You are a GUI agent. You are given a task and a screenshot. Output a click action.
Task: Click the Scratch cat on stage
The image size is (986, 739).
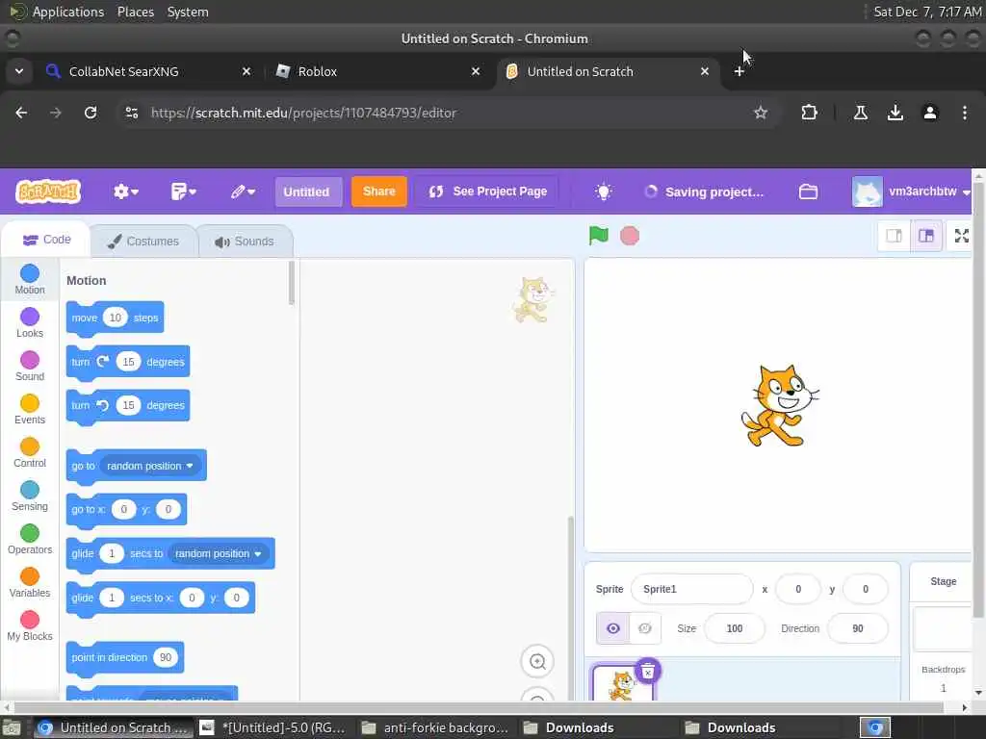pos(780,406)
